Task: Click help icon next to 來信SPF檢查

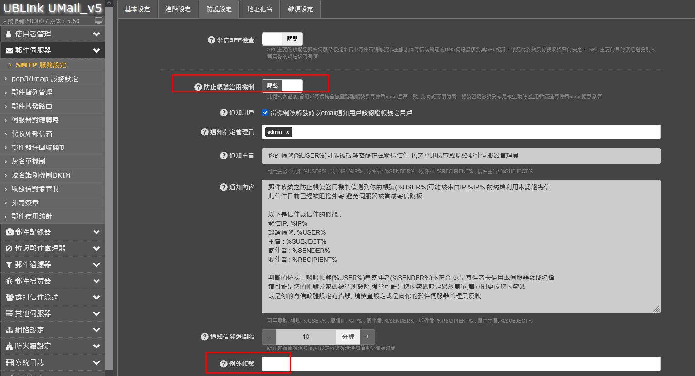Action: click(x=211, y=40)
